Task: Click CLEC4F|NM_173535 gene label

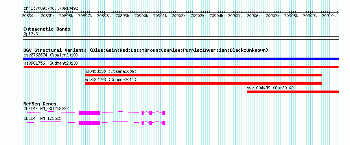Action: point(42,118)
